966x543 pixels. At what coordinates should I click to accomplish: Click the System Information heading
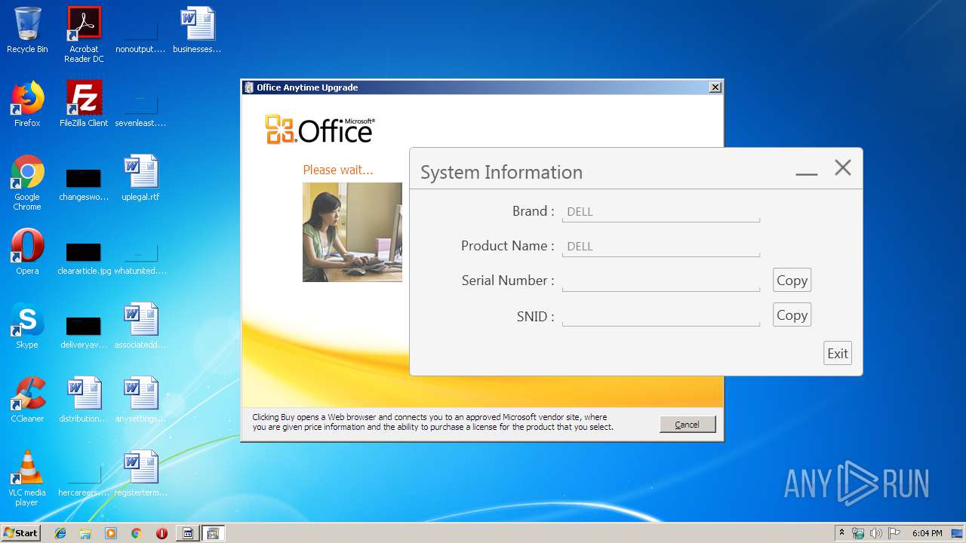501,172
